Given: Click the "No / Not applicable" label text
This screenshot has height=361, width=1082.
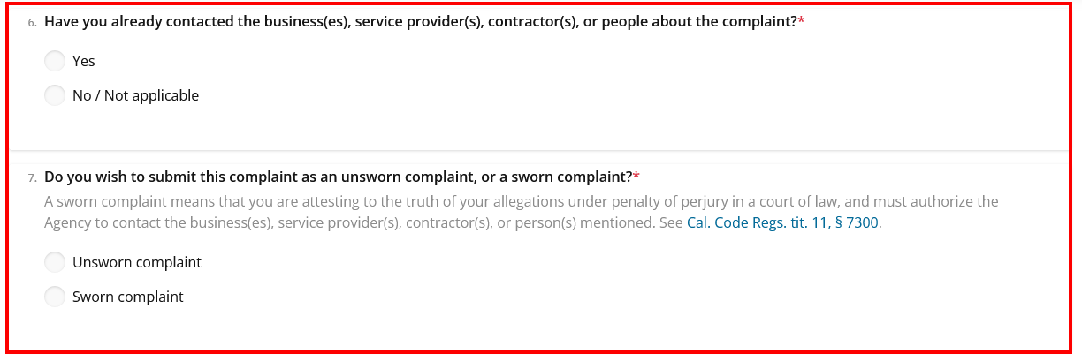Looking at the screenshot, I should [135, 95].
